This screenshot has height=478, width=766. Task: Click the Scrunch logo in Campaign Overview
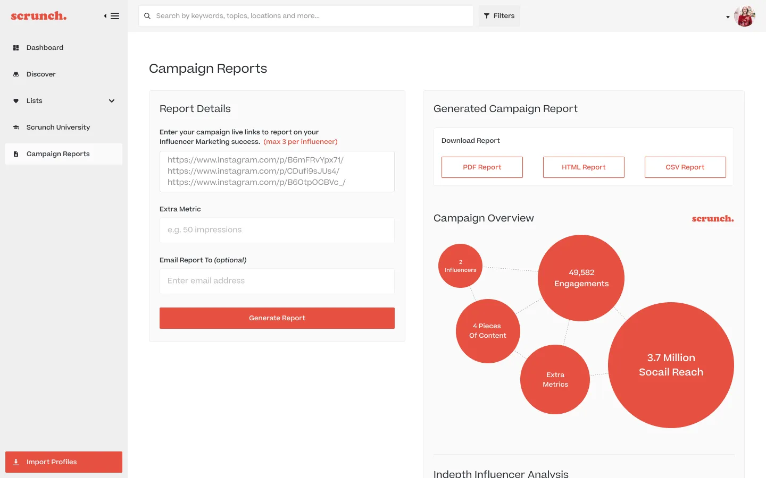coord(713,219)
